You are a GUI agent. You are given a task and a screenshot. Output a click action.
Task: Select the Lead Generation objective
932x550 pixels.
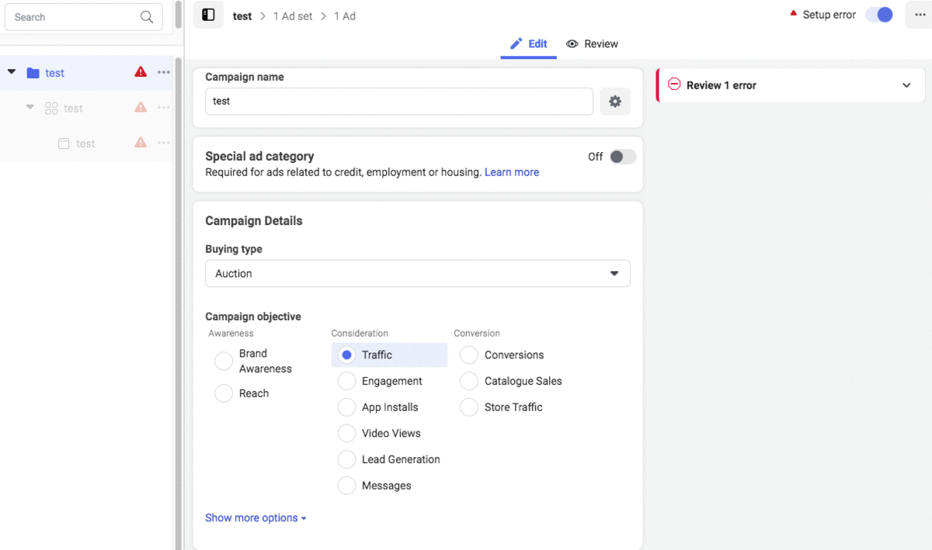pos(346,459)
